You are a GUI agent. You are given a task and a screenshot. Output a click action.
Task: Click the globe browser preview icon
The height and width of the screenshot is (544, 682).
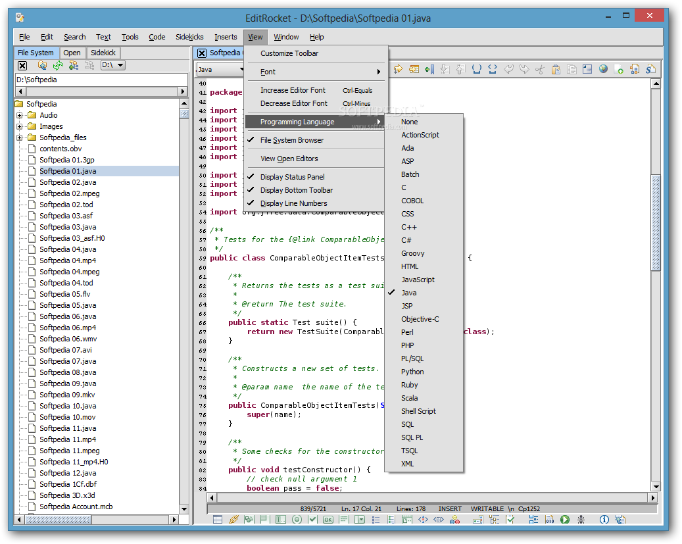pyautogui.click(x=603, y=69)
